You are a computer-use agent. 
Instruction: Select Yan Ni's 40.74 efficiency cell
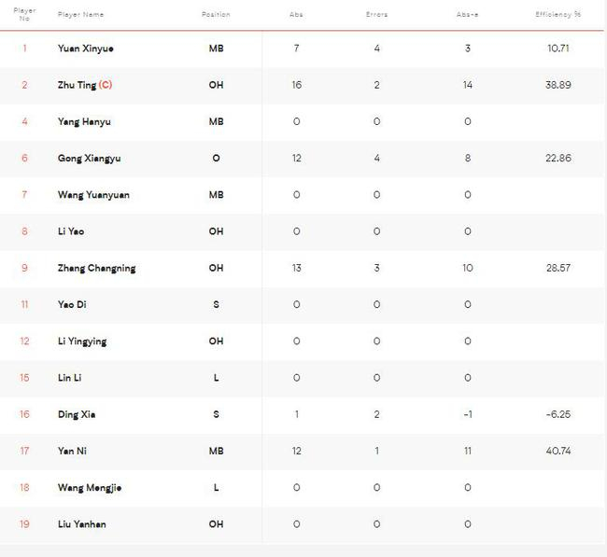click(x=558, y=452)
